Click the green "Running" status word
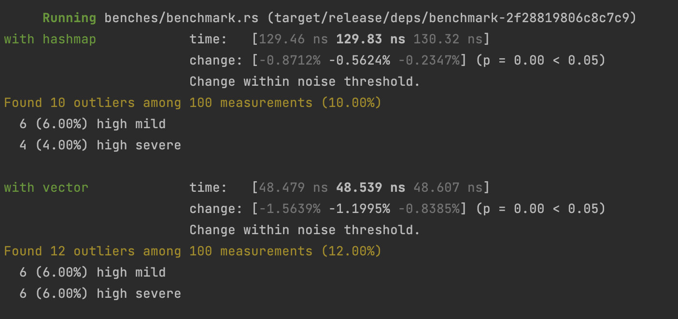Screen dimensions: 678x319 tap(69, 18)
